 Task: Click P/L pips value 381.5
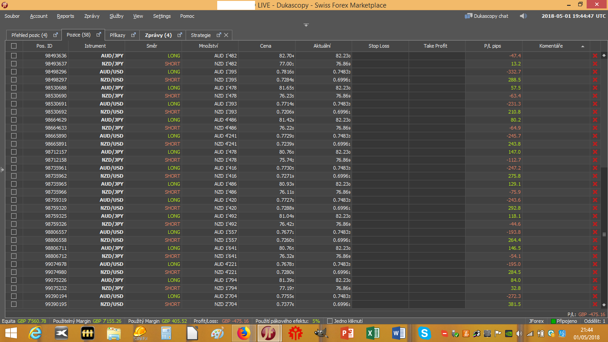coord(515,304)
